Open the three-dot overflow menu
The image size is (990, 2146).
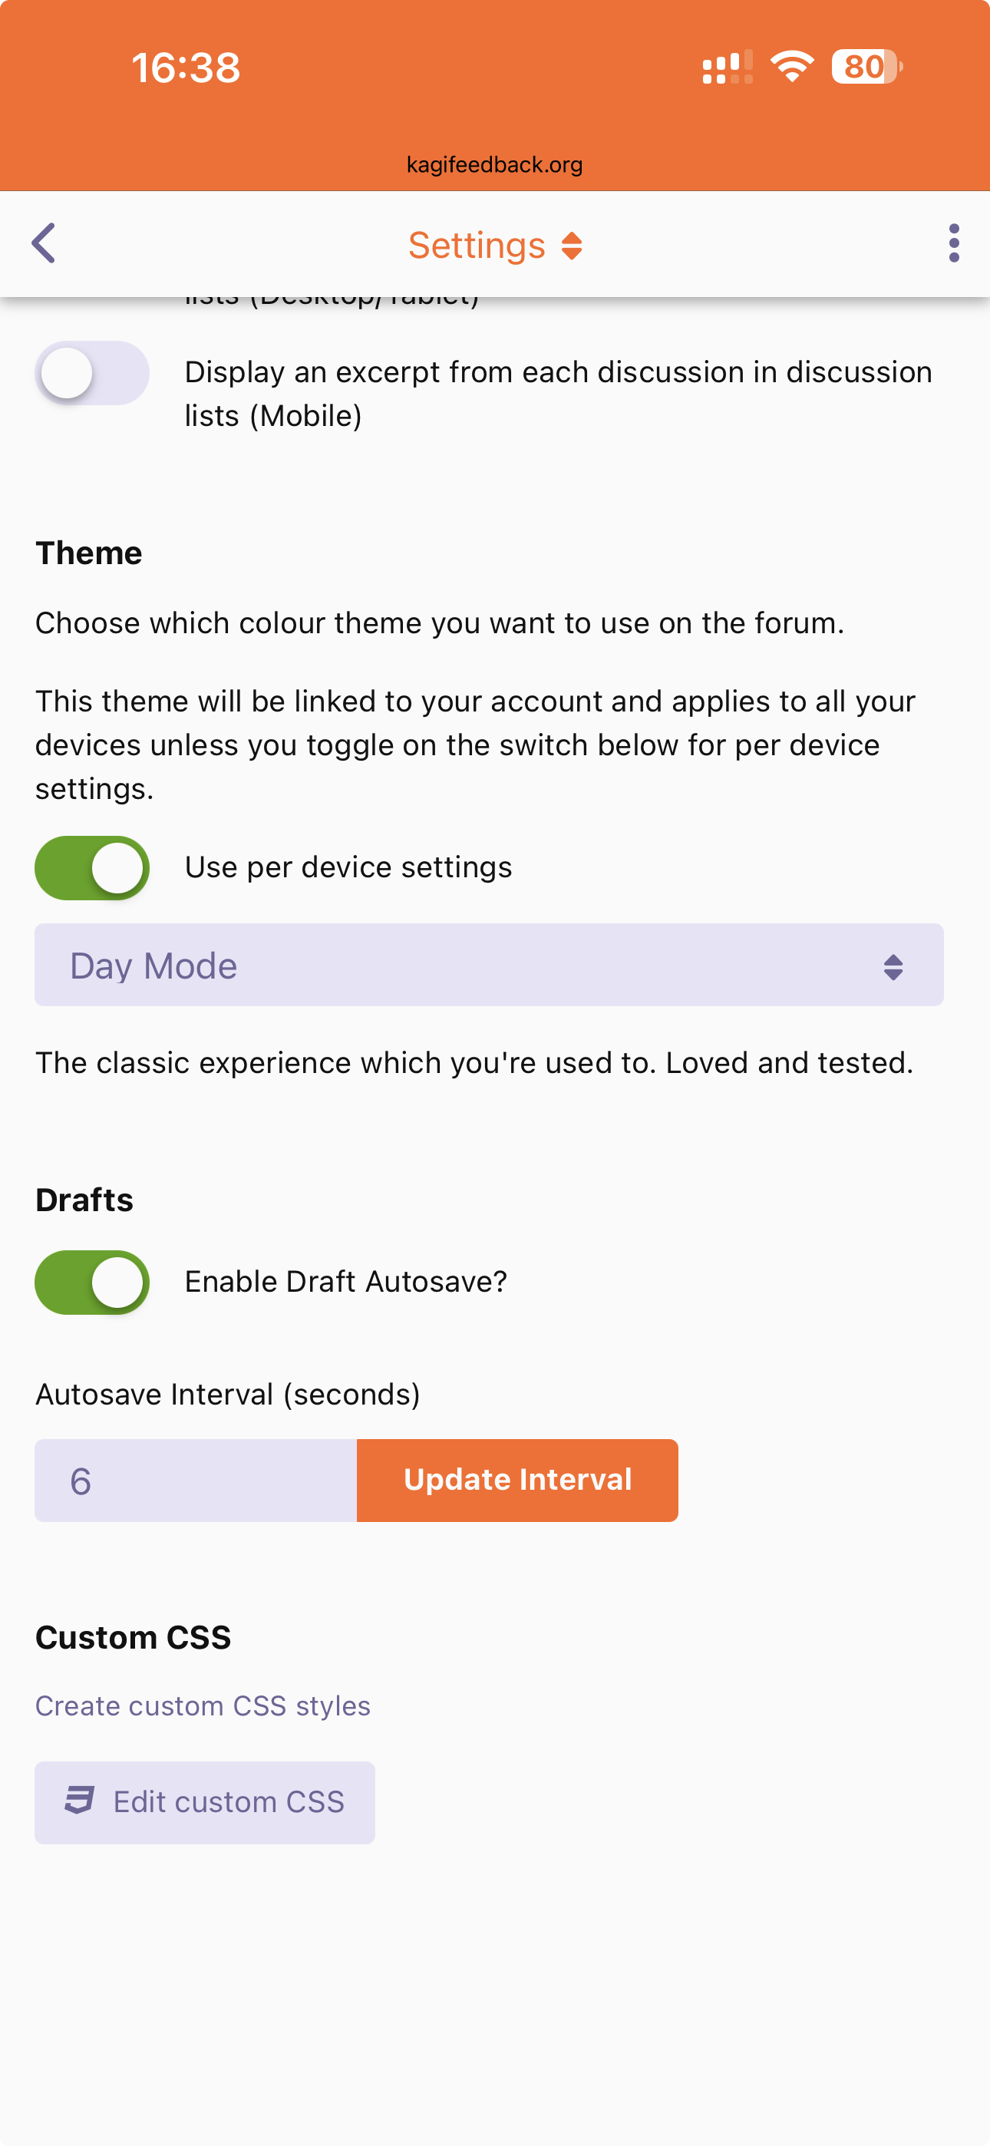tap(953, 243)
